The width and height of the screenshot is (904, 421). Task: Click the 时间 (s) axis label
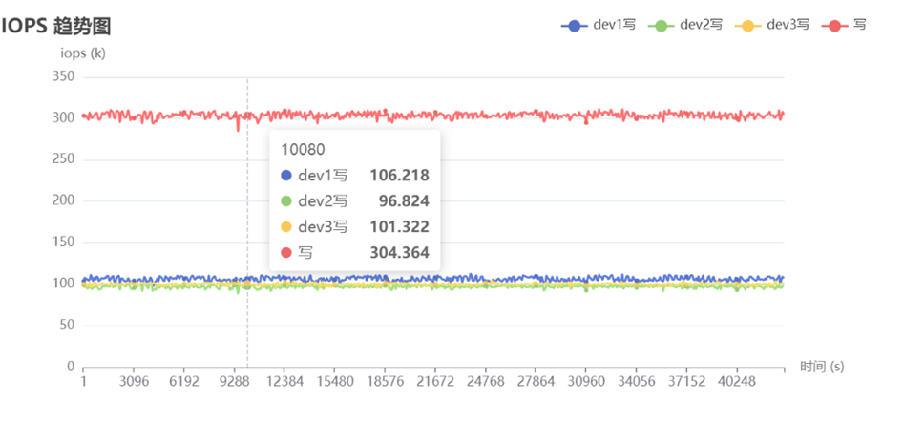pos(821,367)
